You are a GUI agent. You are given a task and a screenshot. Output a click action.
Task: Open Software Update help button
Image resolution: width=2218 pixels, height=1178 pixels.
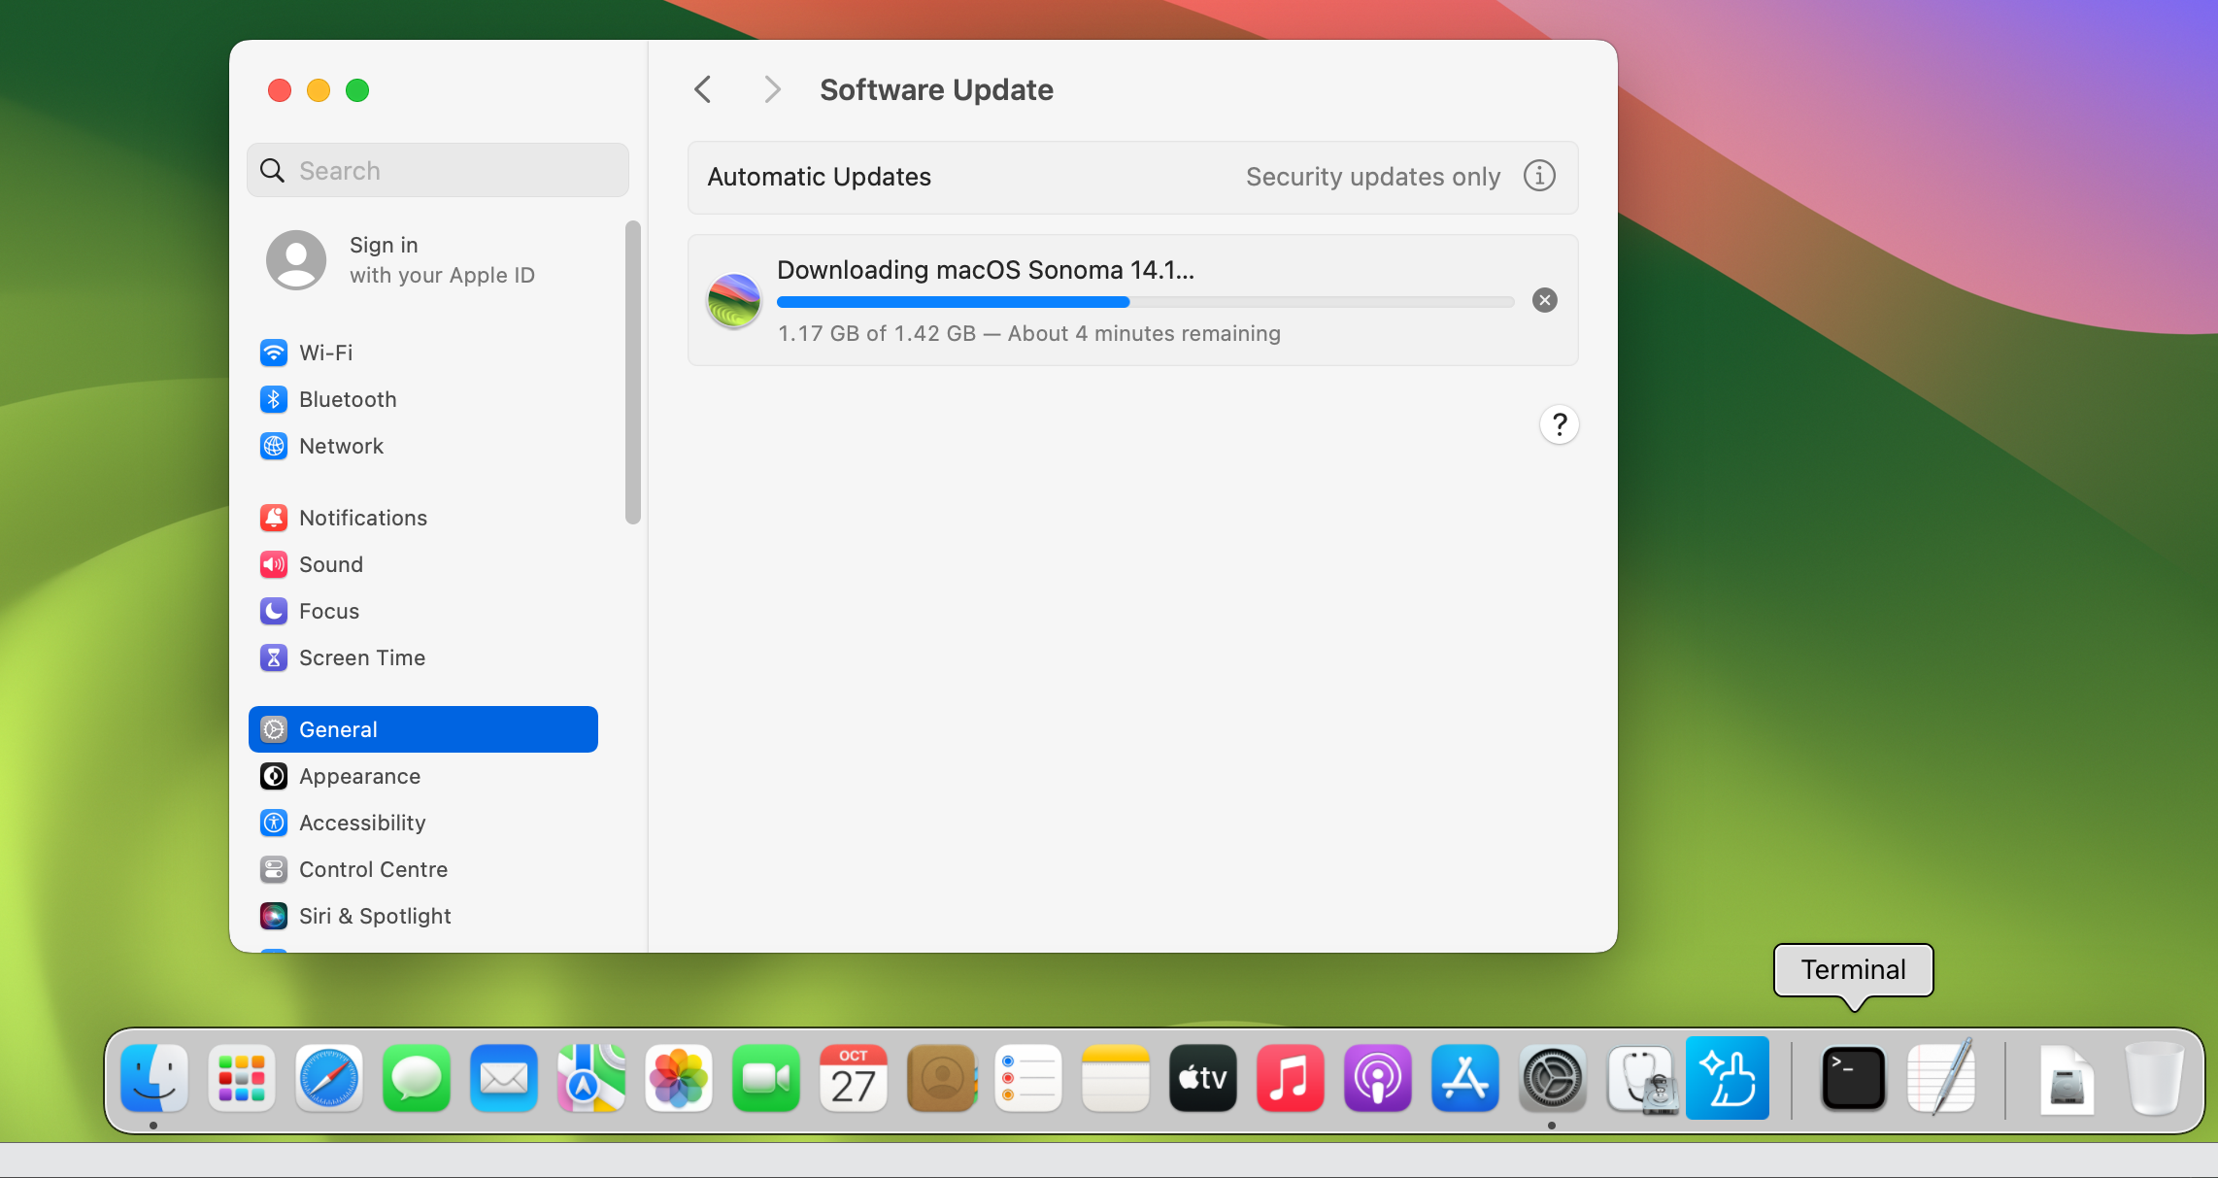[1559, 424]
